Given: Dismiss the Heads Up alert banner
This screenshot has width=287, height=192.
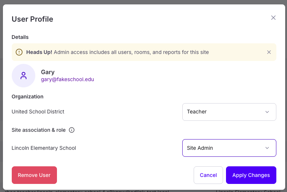Looking at the screenshot, I should [269, 52].
